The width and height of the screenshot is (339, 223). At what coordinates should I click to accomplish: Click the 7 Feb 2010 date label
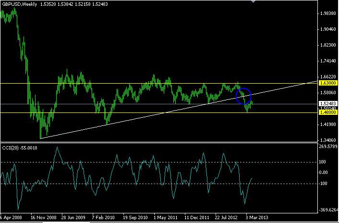coord(103,217)
